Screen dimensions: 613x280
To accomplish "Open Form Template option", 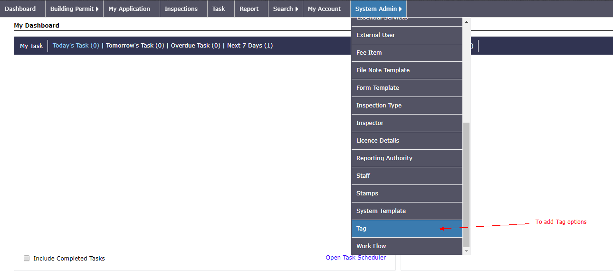I will point(407,88).
